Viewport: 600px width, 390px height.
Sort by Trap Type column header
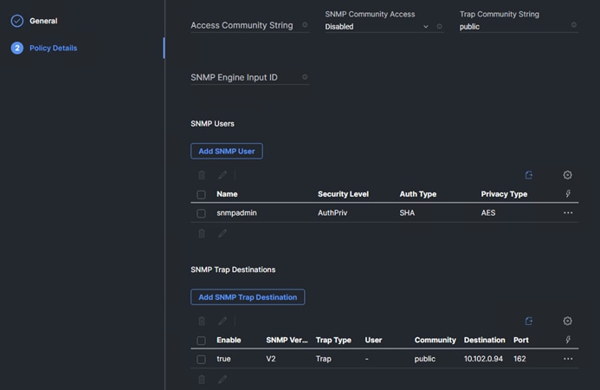coord(333,340)
